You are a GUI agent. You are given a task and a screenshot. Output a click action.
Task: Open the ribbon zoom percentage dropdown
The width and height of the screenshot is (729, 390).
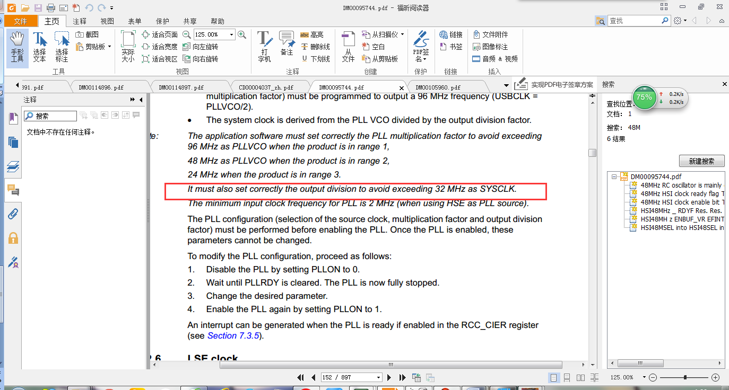pos(231,34)
